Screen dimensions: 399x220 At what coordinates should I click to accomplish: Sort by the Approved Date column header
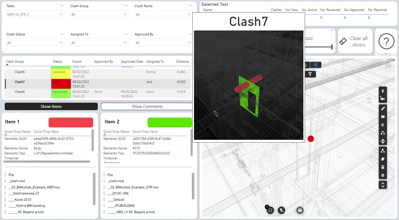click(x=132, y=62)
